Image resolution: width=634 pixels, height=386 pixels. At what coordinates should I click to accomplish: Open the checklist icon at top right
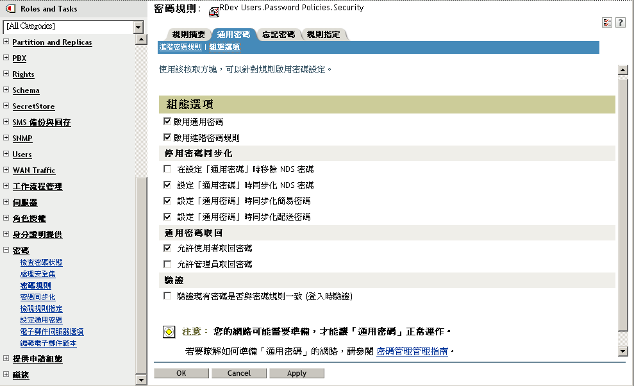click(x=607, y=22)
